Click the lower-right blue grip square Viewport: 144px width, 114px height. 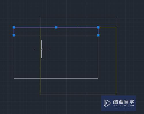pyautogui.click(x=98, y=35)
